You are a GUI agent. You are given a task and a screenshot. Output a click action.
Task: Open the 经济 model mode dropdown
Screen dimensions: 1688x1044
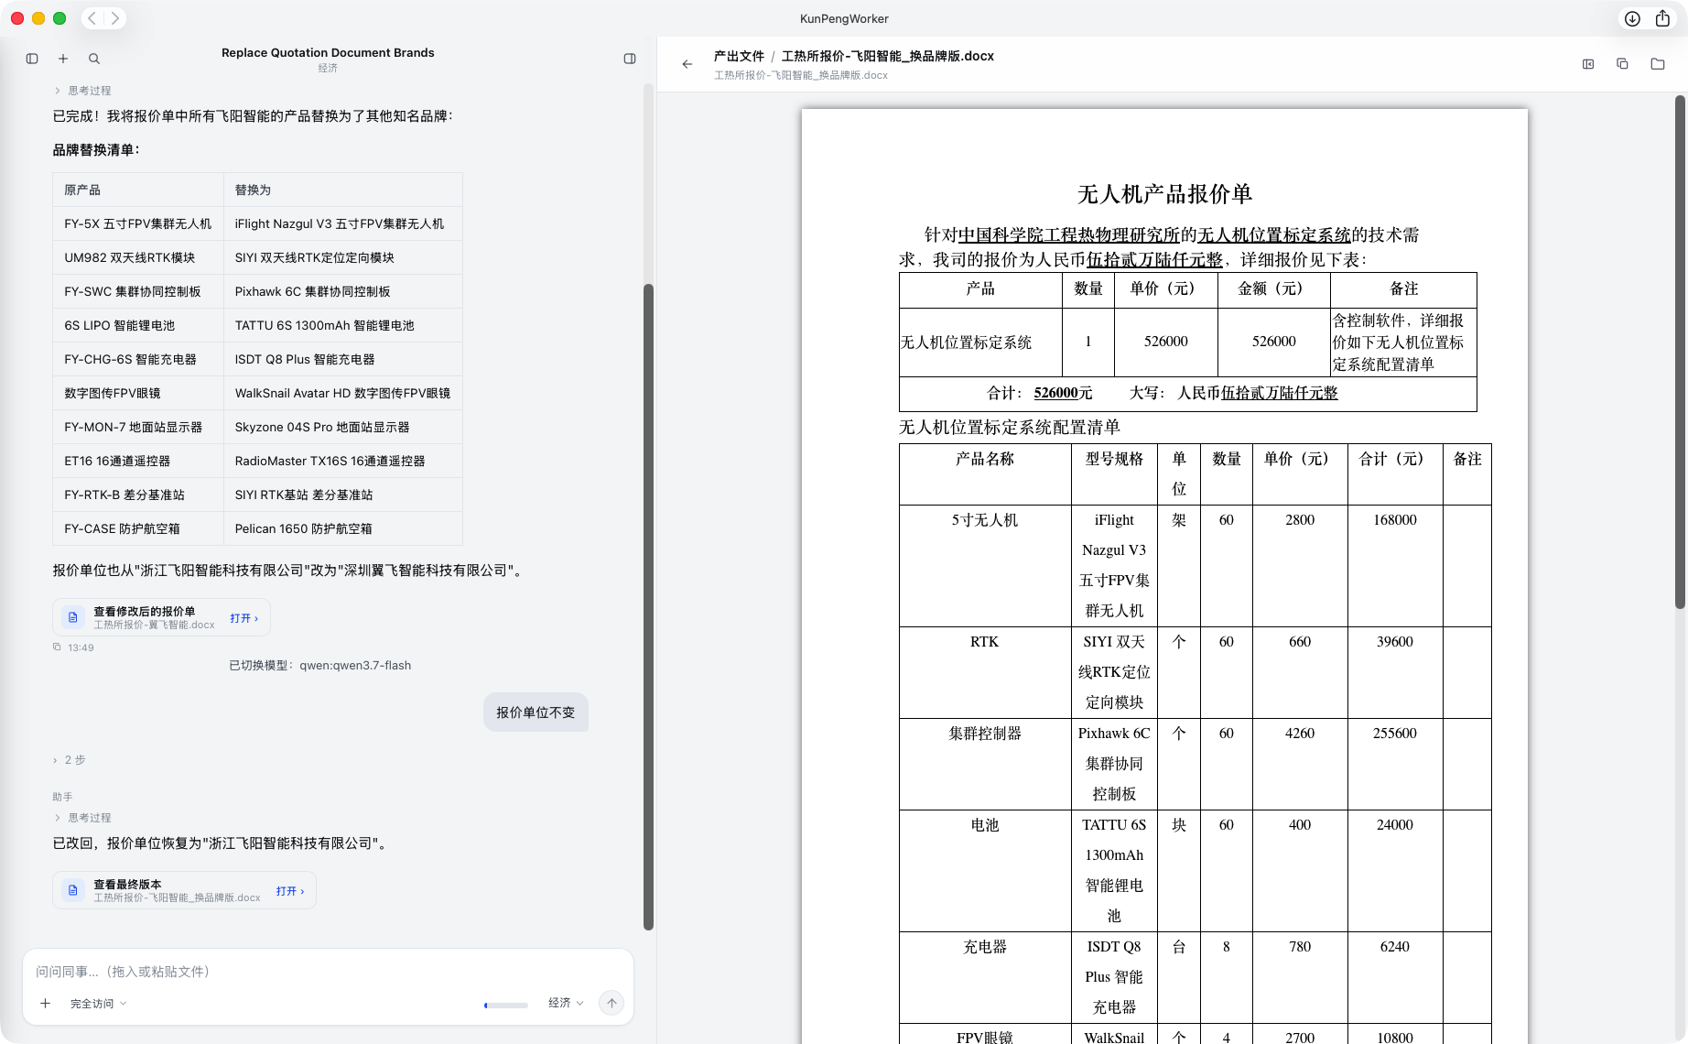[566, 1003]
